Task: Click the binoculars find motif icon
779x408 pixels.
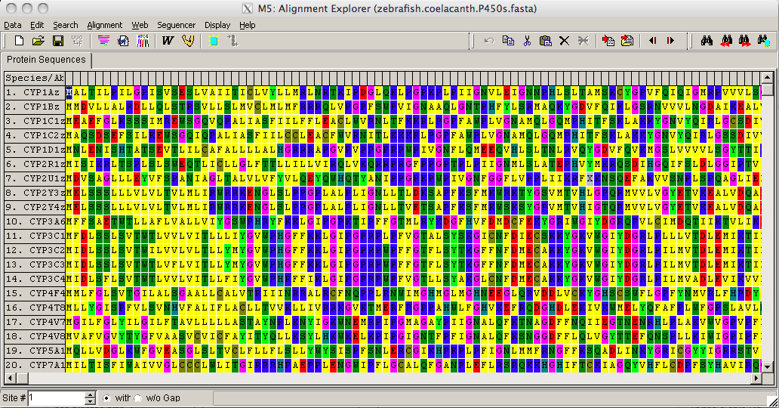Action: point(707,41)
